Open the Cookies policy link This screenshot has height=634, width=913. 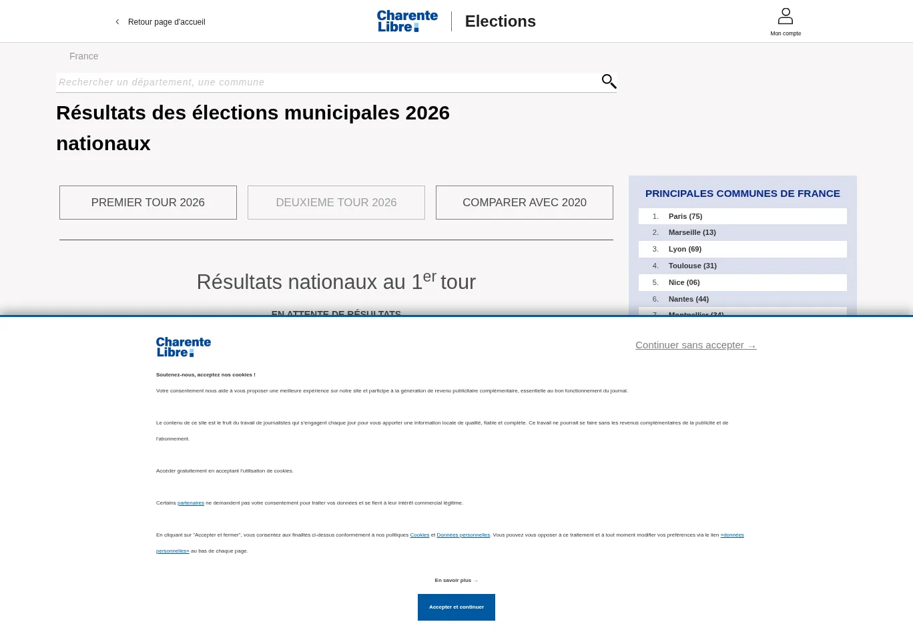click(x=420, y=535)
